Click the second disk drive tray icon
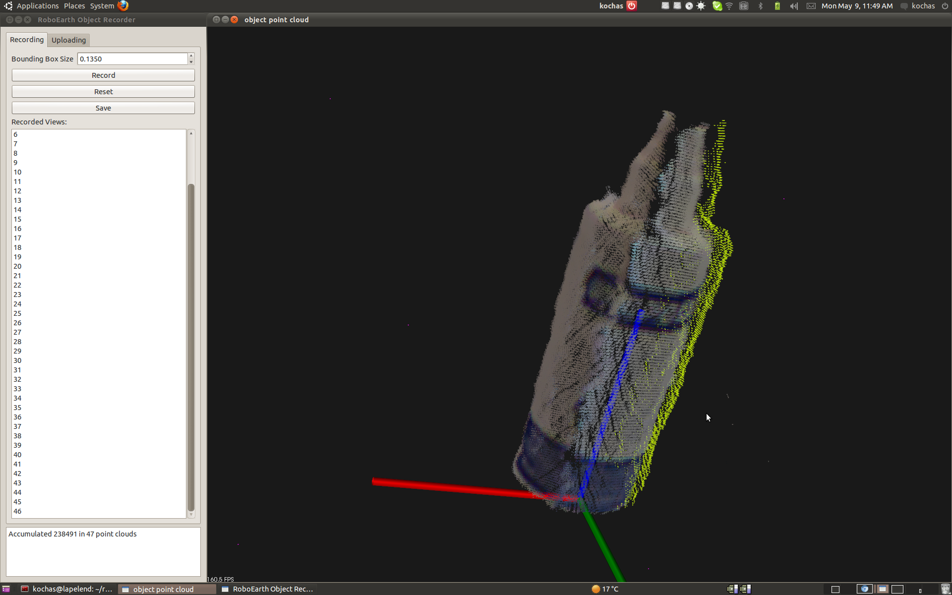 (677, 6)
